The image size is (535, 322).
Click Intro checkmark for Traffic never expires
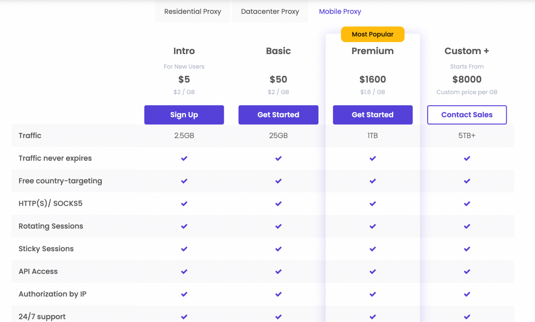[x=184, y=158]
